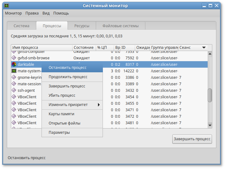Expand the Изменить приоритет submenu arrow
This screenshot has width=225, height=169.
pyautogui.click(x=99, y=105)
